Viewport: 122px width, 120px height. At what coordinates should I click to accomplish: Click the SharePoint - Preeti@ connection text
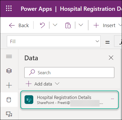coord(54,103)
